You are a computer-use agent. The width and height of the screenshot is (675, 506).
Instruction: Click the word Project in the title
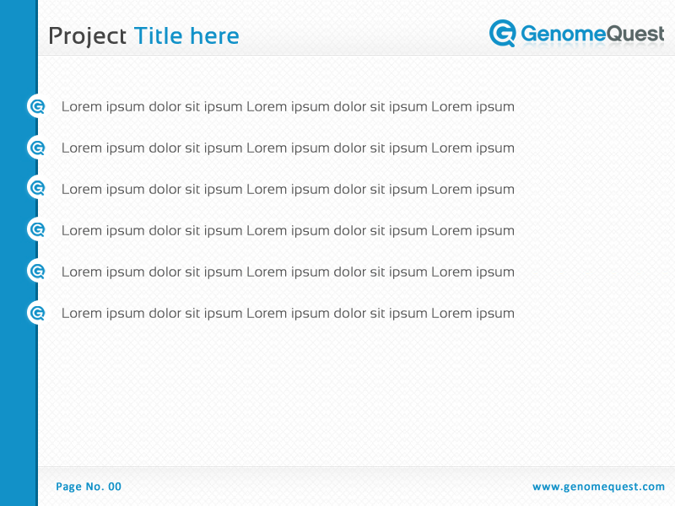(88, 36)
